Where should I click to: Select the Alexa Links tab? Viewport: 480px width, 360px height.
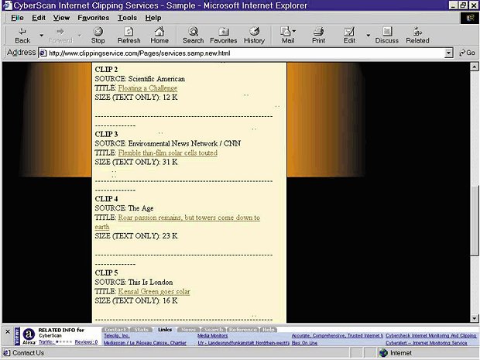[165, 329]
